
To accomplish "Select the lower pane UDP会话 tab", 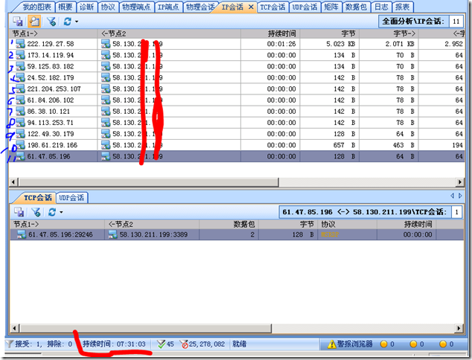I will (x=71, y=198).
